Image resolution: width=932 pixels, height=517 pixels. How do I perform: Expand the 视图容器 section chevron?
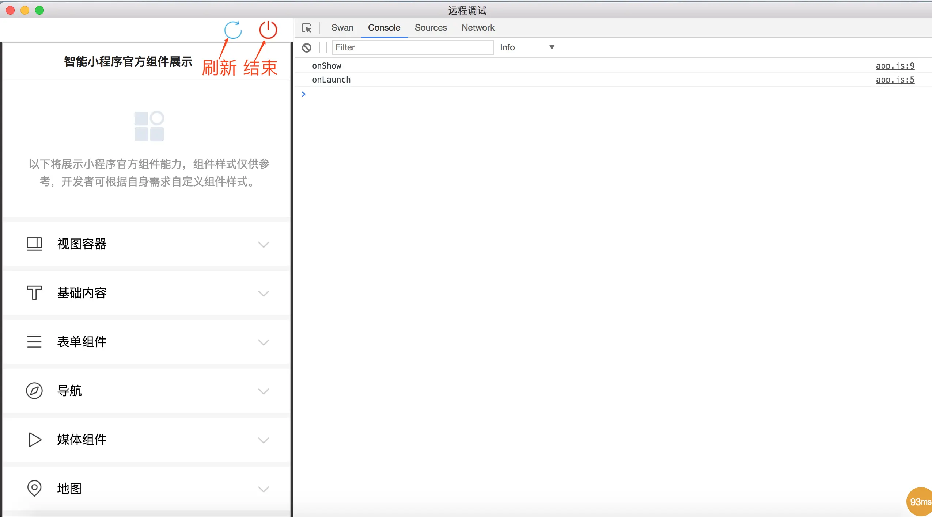tap(264, 244)
